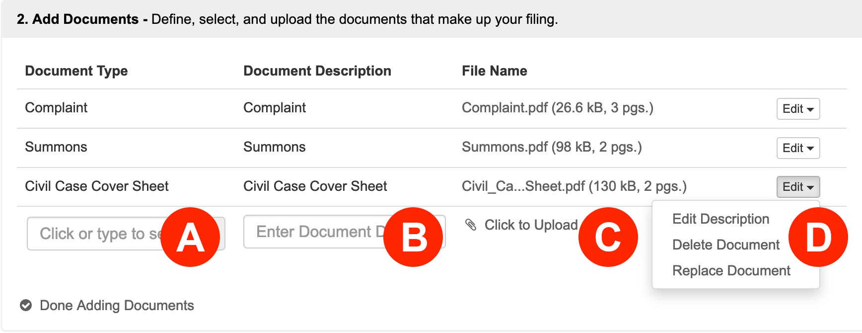
Task: Collapse Edit dropdown for Civil Case Cover Sheet
Action: 798,187
